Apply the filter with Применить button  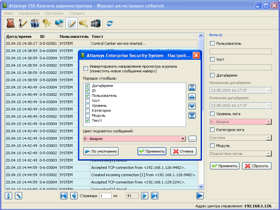pos(225,166)
